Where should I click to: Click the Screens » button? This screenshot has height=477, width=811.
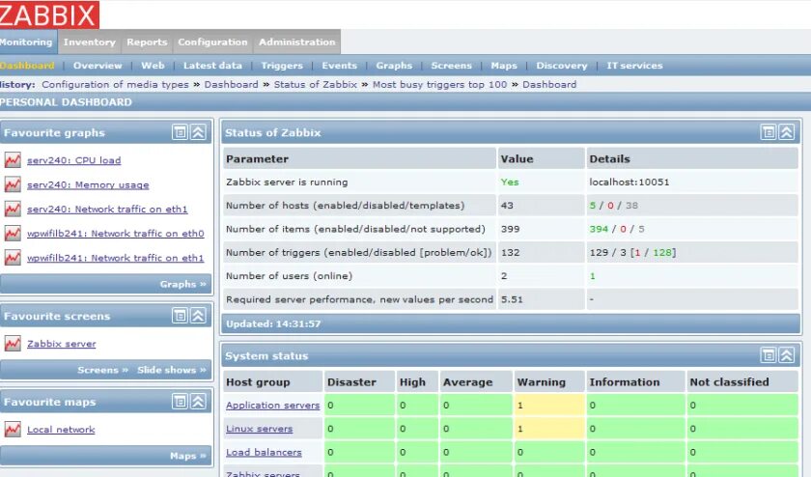point(102,370)
